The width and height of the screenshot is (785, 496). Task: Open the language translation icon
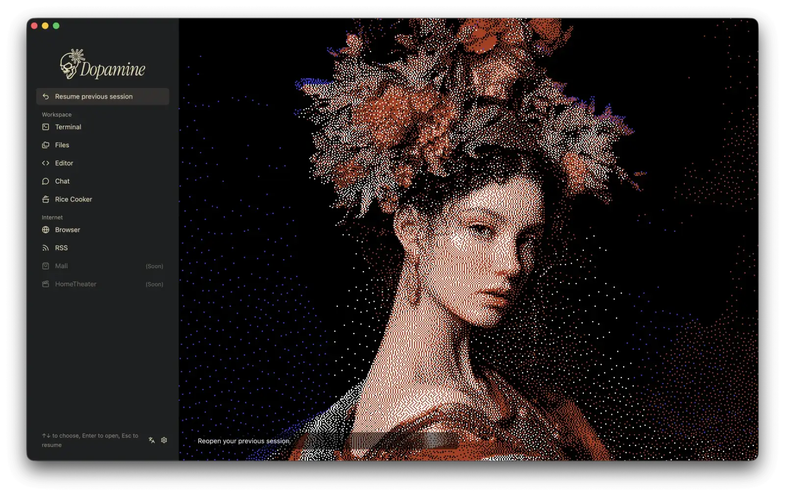[x=152, y=440]
